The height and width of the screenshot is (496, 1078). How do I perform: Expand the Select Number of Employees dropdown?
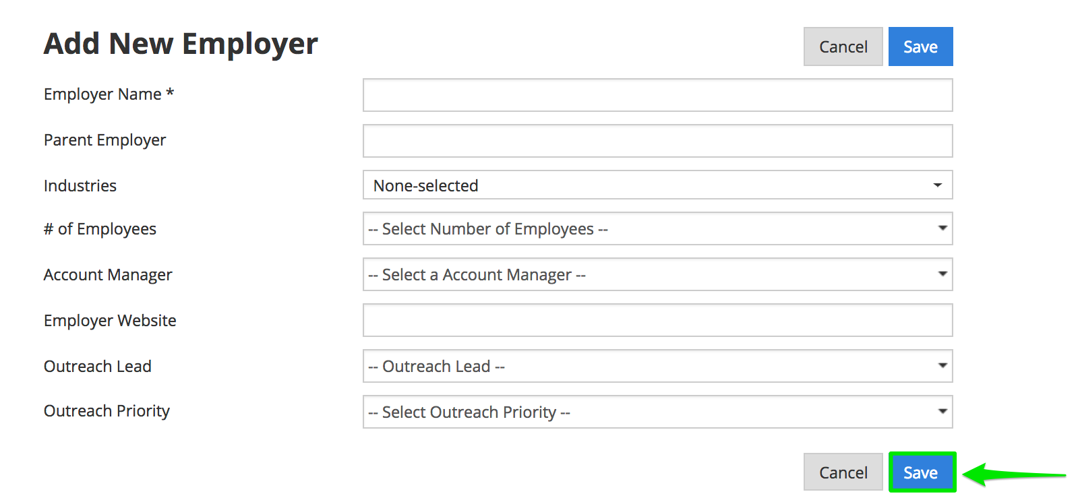tap(657, 229)
